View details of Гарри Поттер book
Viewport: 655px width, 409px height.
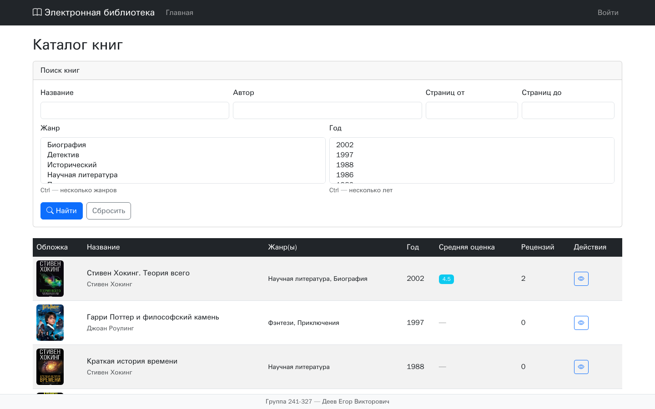[x=581, y=323]
